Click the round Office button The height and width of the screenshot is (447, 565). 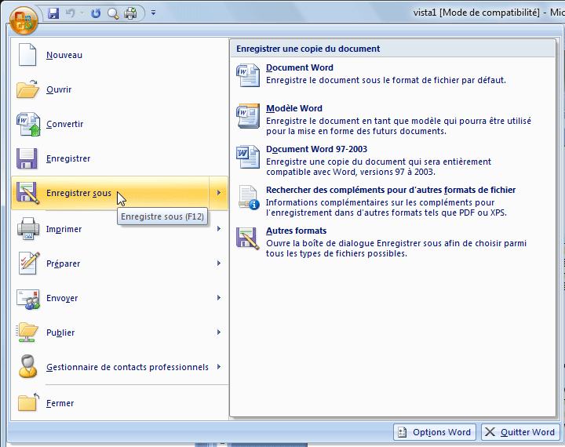click(x=24, y=20)
